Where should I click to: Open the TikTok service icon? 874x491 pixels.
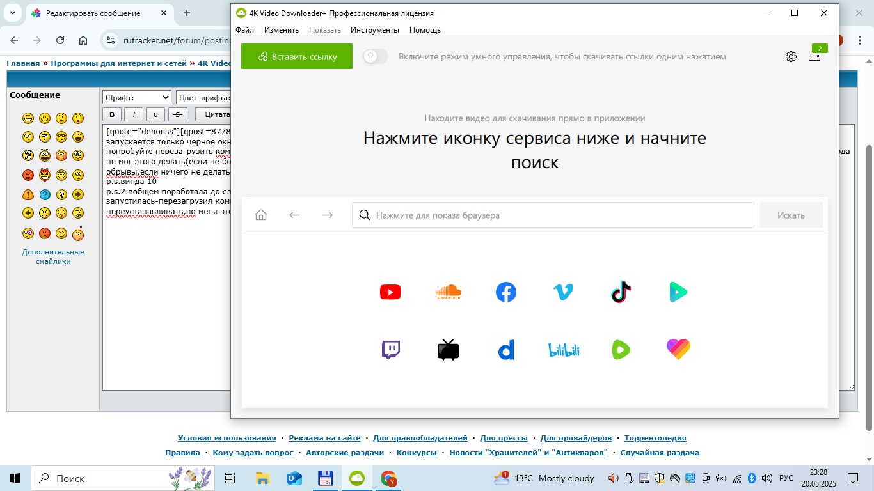click(x=621, y=292)
